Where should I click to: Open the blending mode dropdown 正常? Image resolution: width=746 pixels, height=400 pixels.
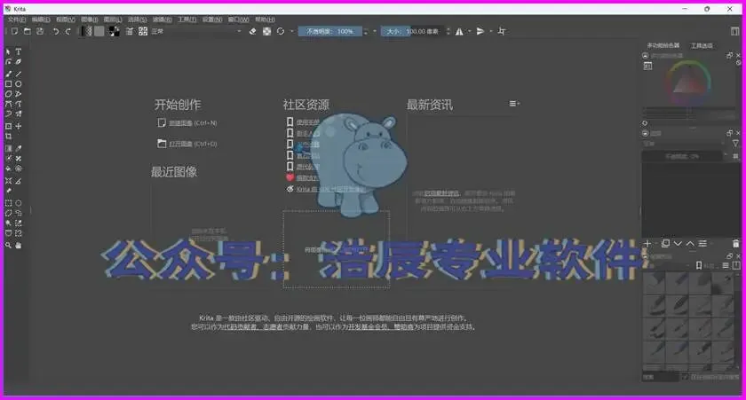pyautogui.click(x=197, y=31)
